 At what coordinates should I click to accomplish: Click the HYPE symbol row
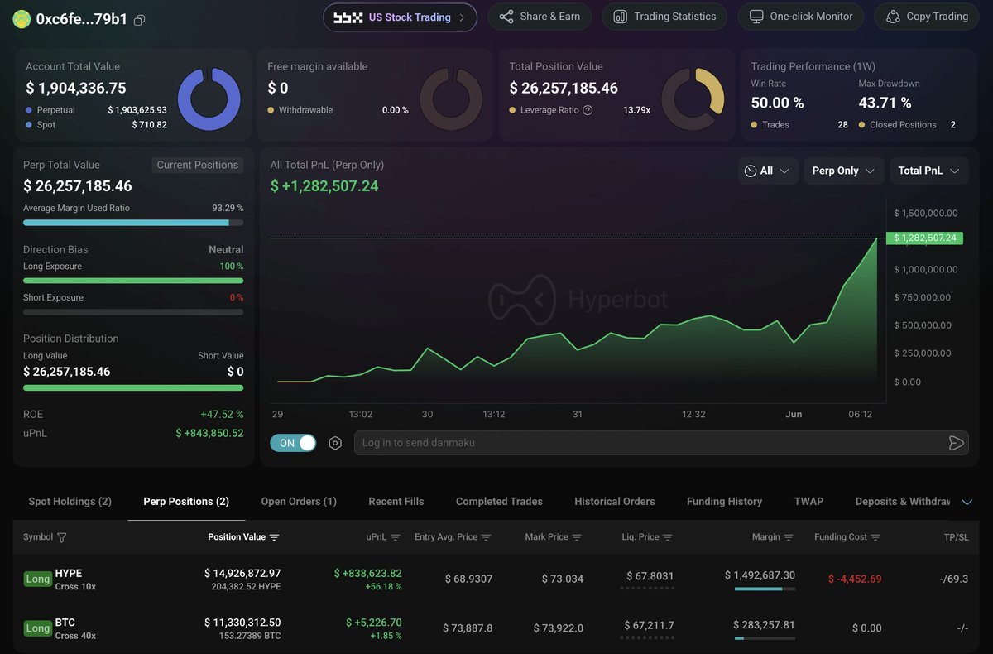(496, 579)
